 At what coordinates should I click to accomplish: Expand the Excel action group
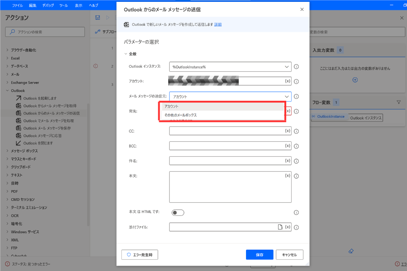click(7, 58)
